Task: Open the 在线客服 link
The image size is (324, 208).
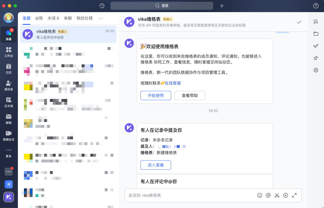Action: point(173,83)
